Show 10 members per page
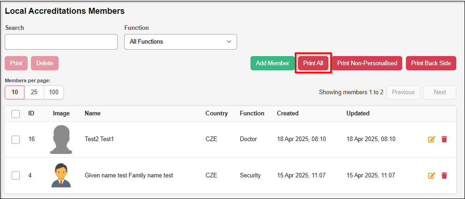This screenshot has height=199, width=465. [x=15, y=92]
